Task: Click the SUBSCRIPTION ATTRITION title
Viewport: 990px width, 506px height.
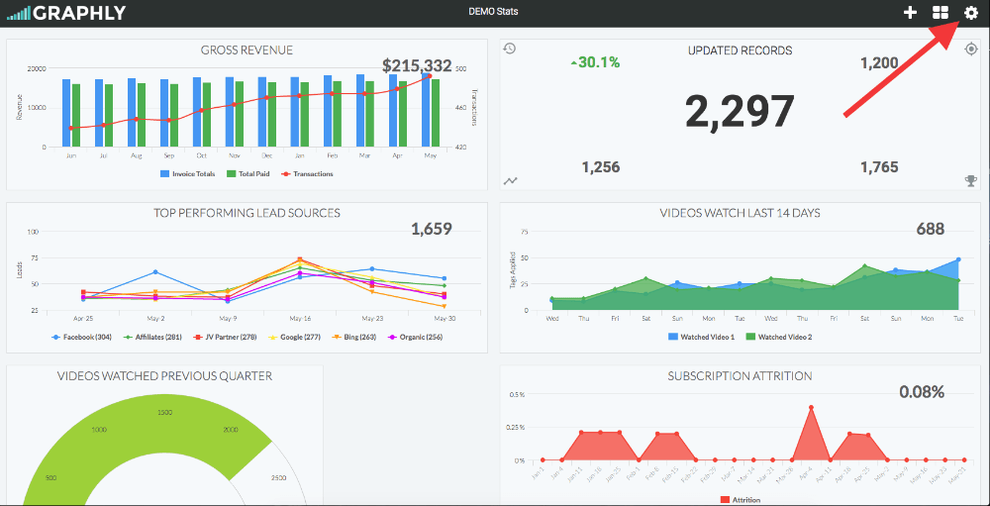Action: click(740, 376)
